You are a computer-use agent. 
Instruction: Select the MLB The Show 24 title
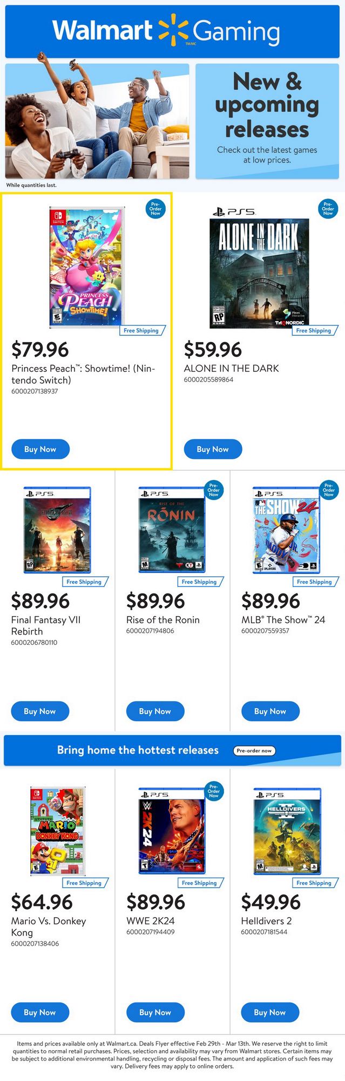pos(283,620)
